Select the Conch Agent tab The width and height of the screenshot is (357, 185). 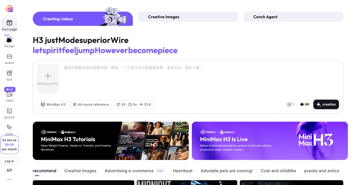[293, 17]
